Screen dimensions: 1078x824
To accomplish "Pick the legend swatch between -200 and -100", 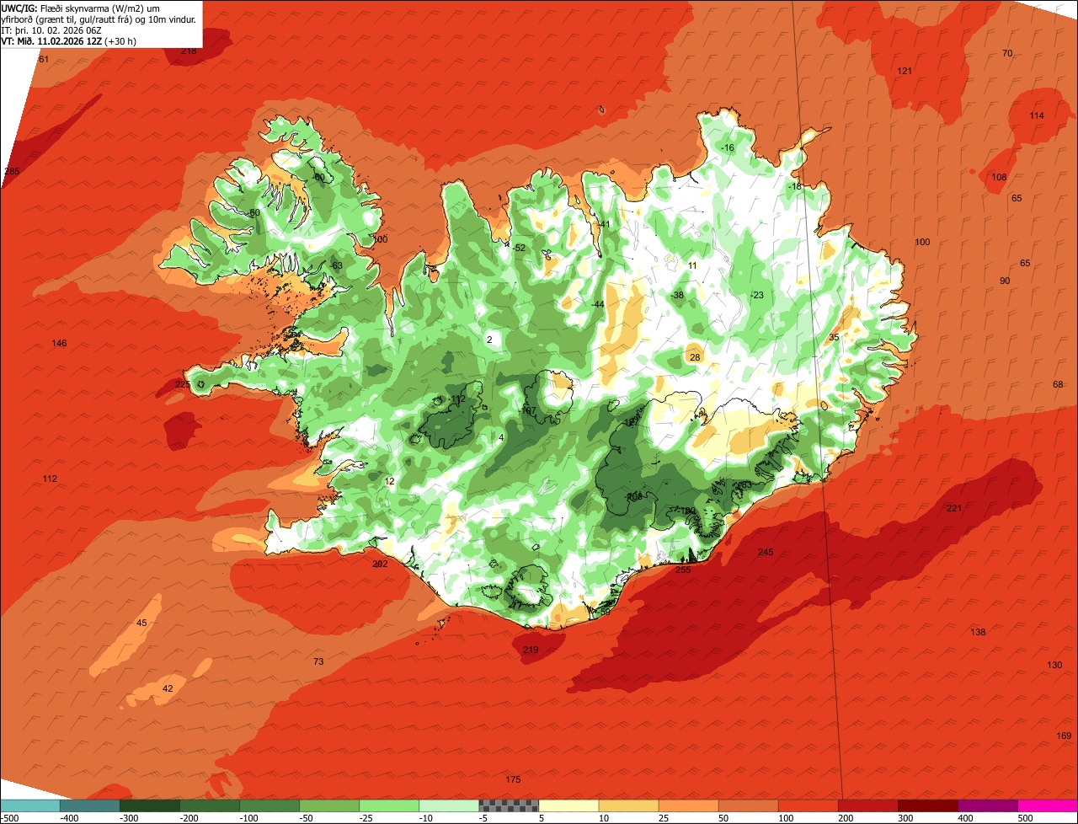I will click(x=210, y=805).
